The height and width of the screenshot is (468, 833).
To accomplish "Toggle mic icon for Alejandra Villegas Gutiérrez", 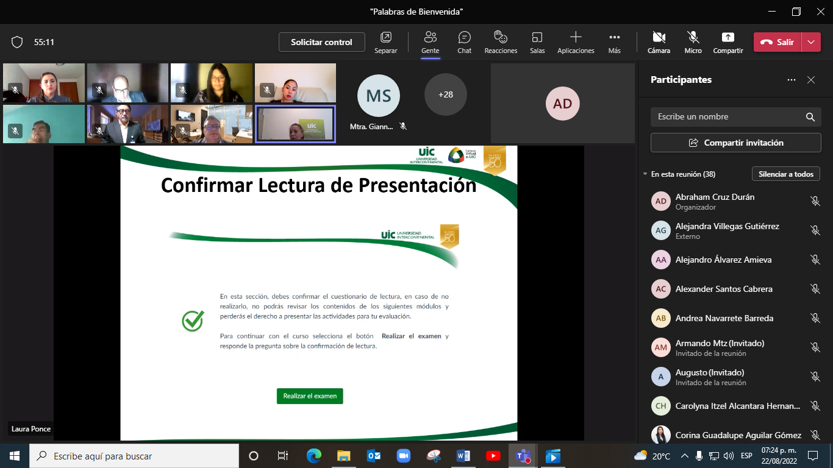I will pyautogui.click(x=815, y=230).
